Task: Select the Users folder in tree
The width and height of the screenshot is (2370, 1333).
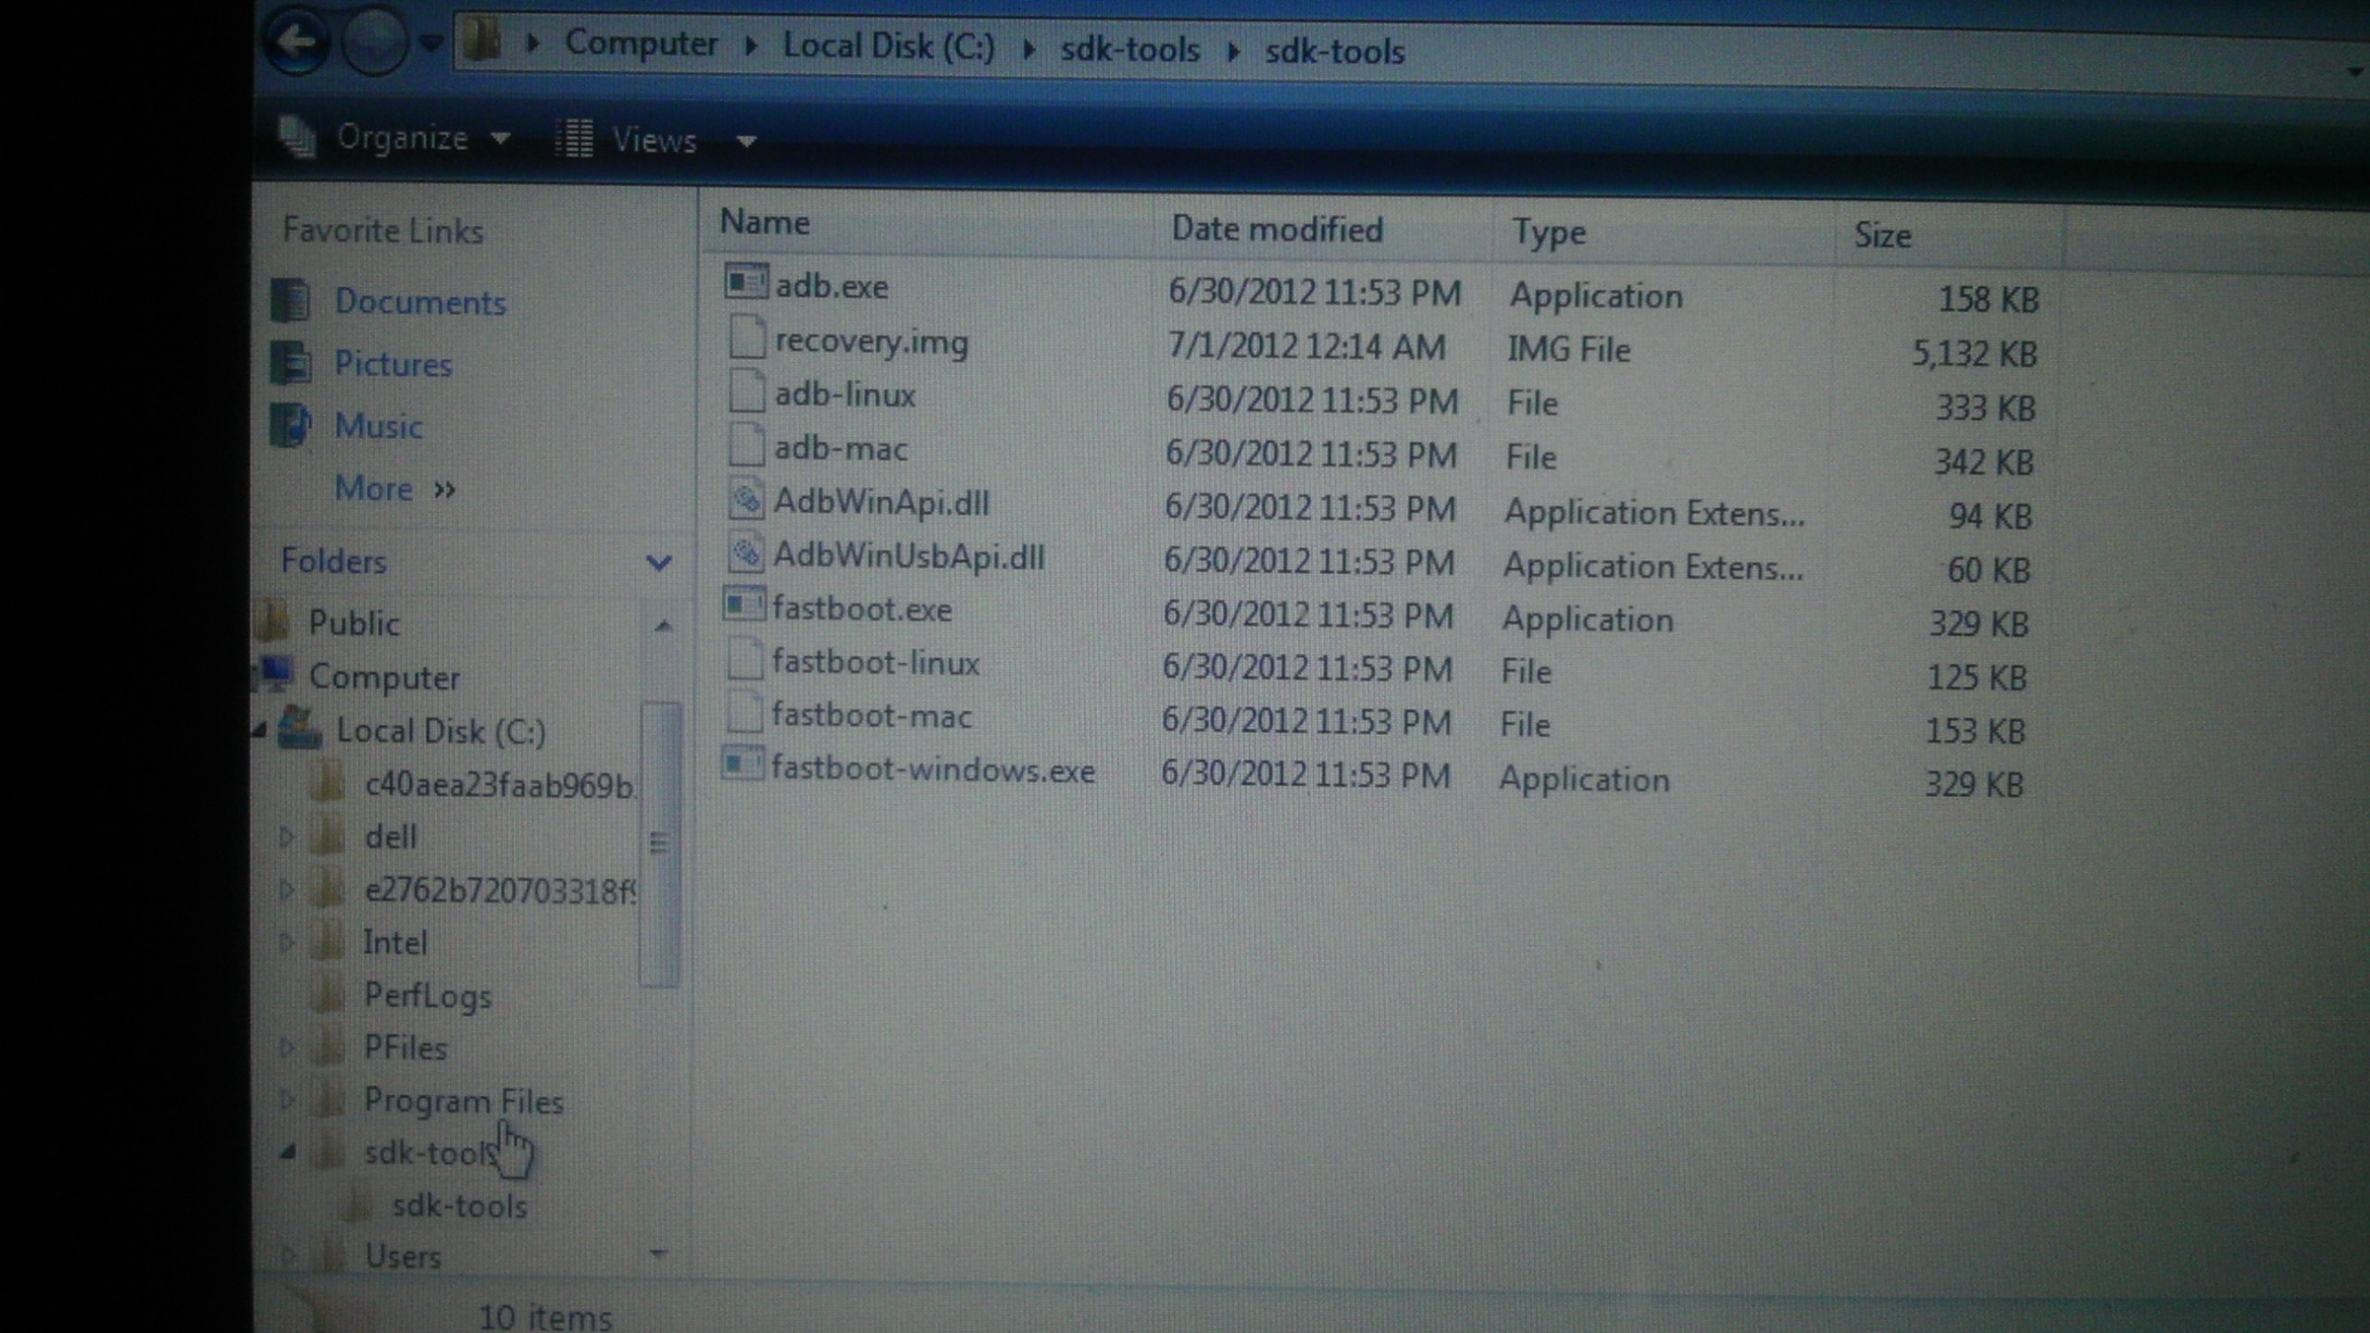Action: point(403,1257)
